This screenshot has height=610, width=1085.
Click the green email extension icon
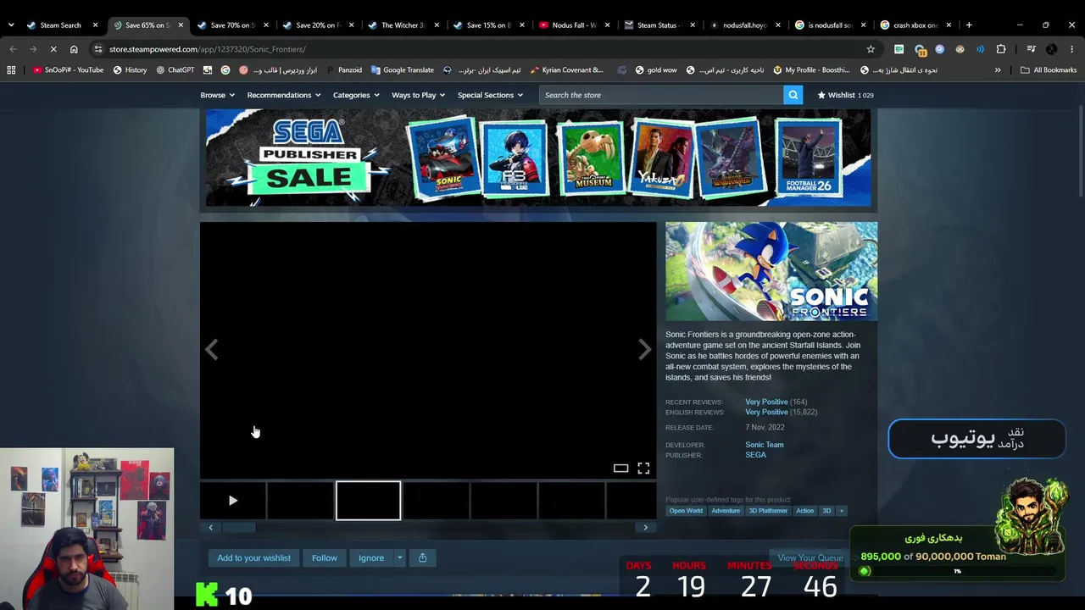[899, 49]
